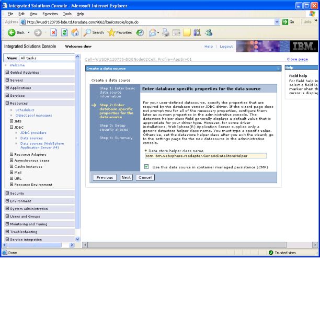The width and height of the screenshot is (320, 318).
Task: Collapse the JDBC tree node
Action: (x=12, y=127)
